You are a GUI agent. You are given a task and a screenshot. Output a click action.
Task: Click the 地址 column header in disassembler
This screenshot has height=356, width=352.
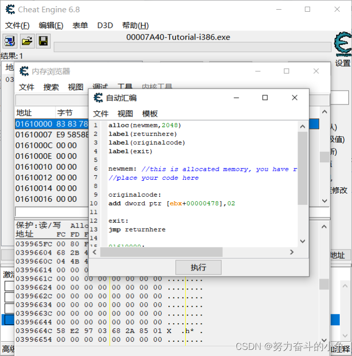click(35, 113)
